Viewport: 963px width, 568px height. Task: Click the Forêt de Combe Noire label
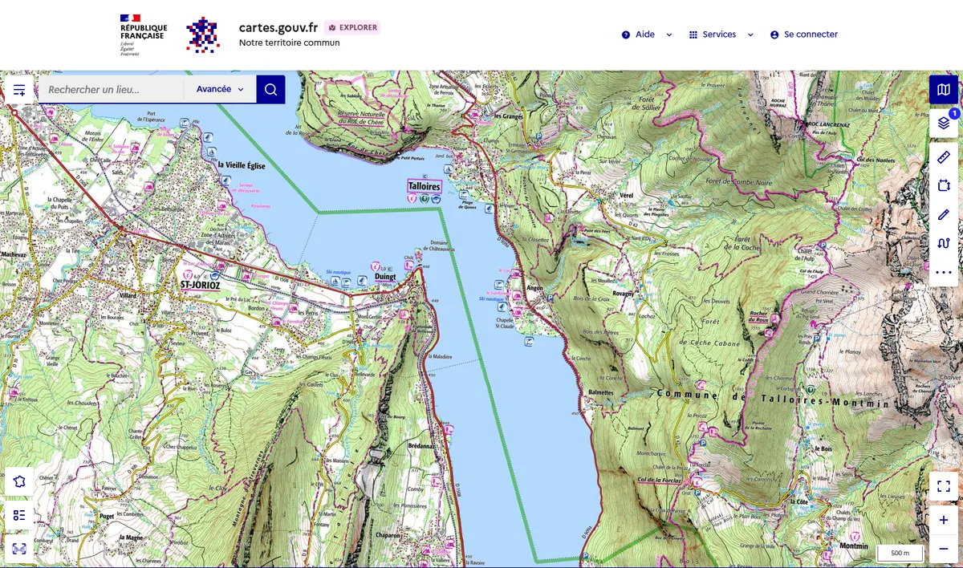[x=738, y=181]
